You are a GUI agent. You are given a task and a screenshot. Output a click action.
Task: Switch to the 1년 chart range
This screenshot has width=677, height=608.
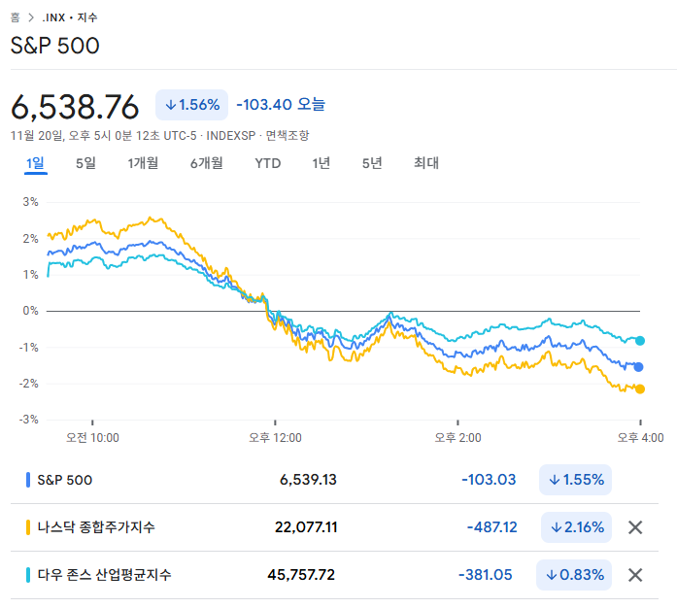click(321, 163)
